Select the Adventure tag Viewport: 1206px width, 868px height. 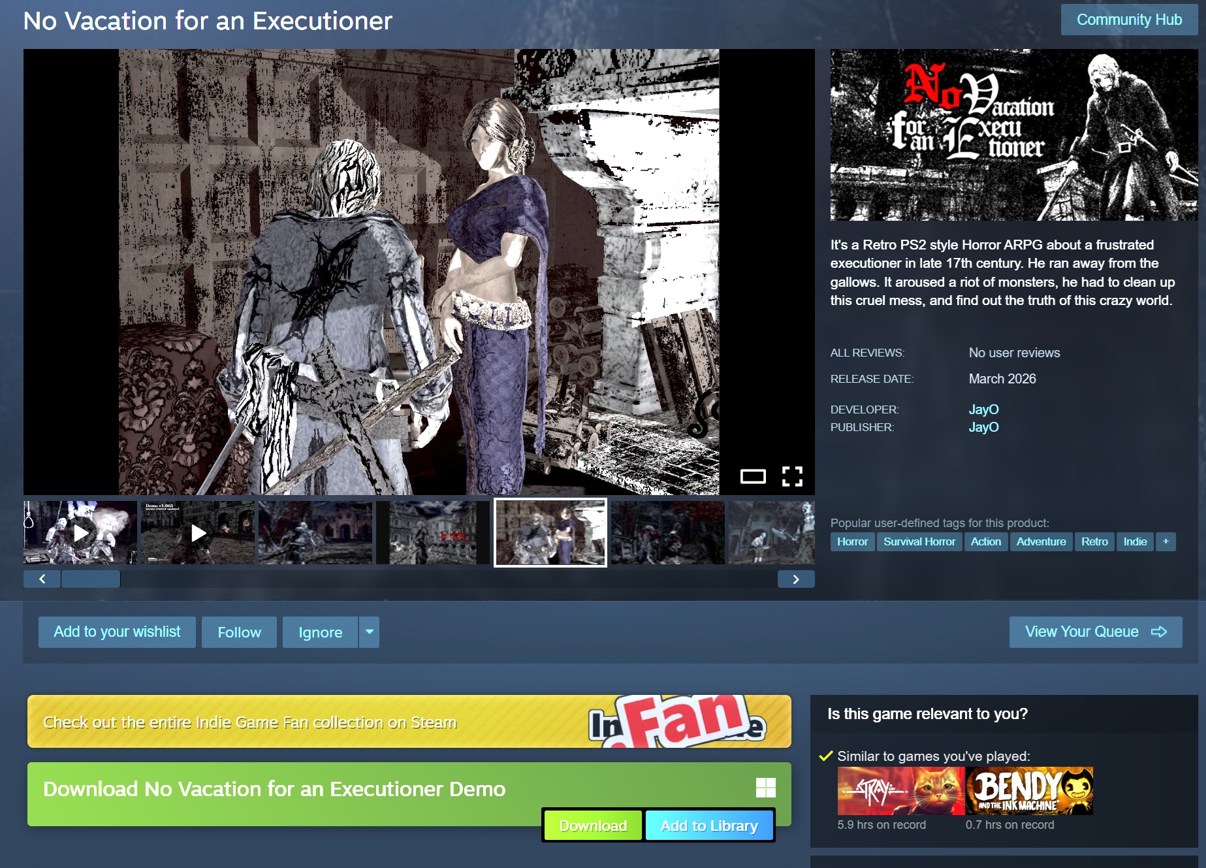pyautogui.click(x=1041, y=541)
